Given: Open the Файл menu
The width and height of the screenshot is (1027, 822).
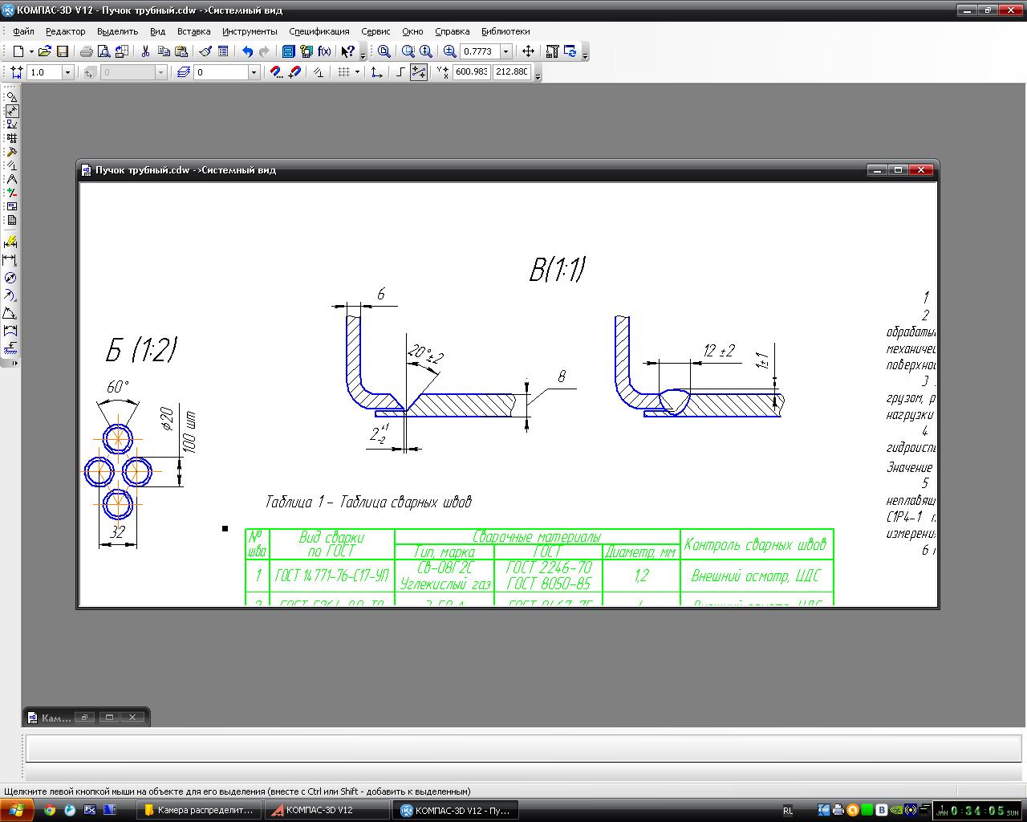Looking at the screenshot, I should point(23,31).
